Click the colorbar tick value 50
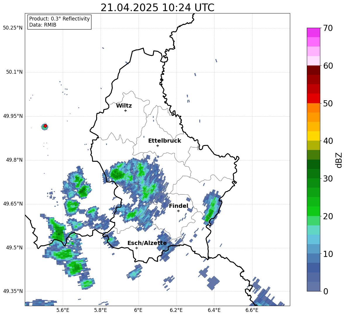Viewport: 346px width, 316px height. (328, 103)
